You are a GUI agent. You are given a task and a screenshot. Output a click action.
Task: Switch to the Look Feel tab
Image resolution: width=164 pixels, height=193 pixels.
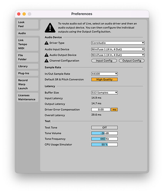(27, 24)
